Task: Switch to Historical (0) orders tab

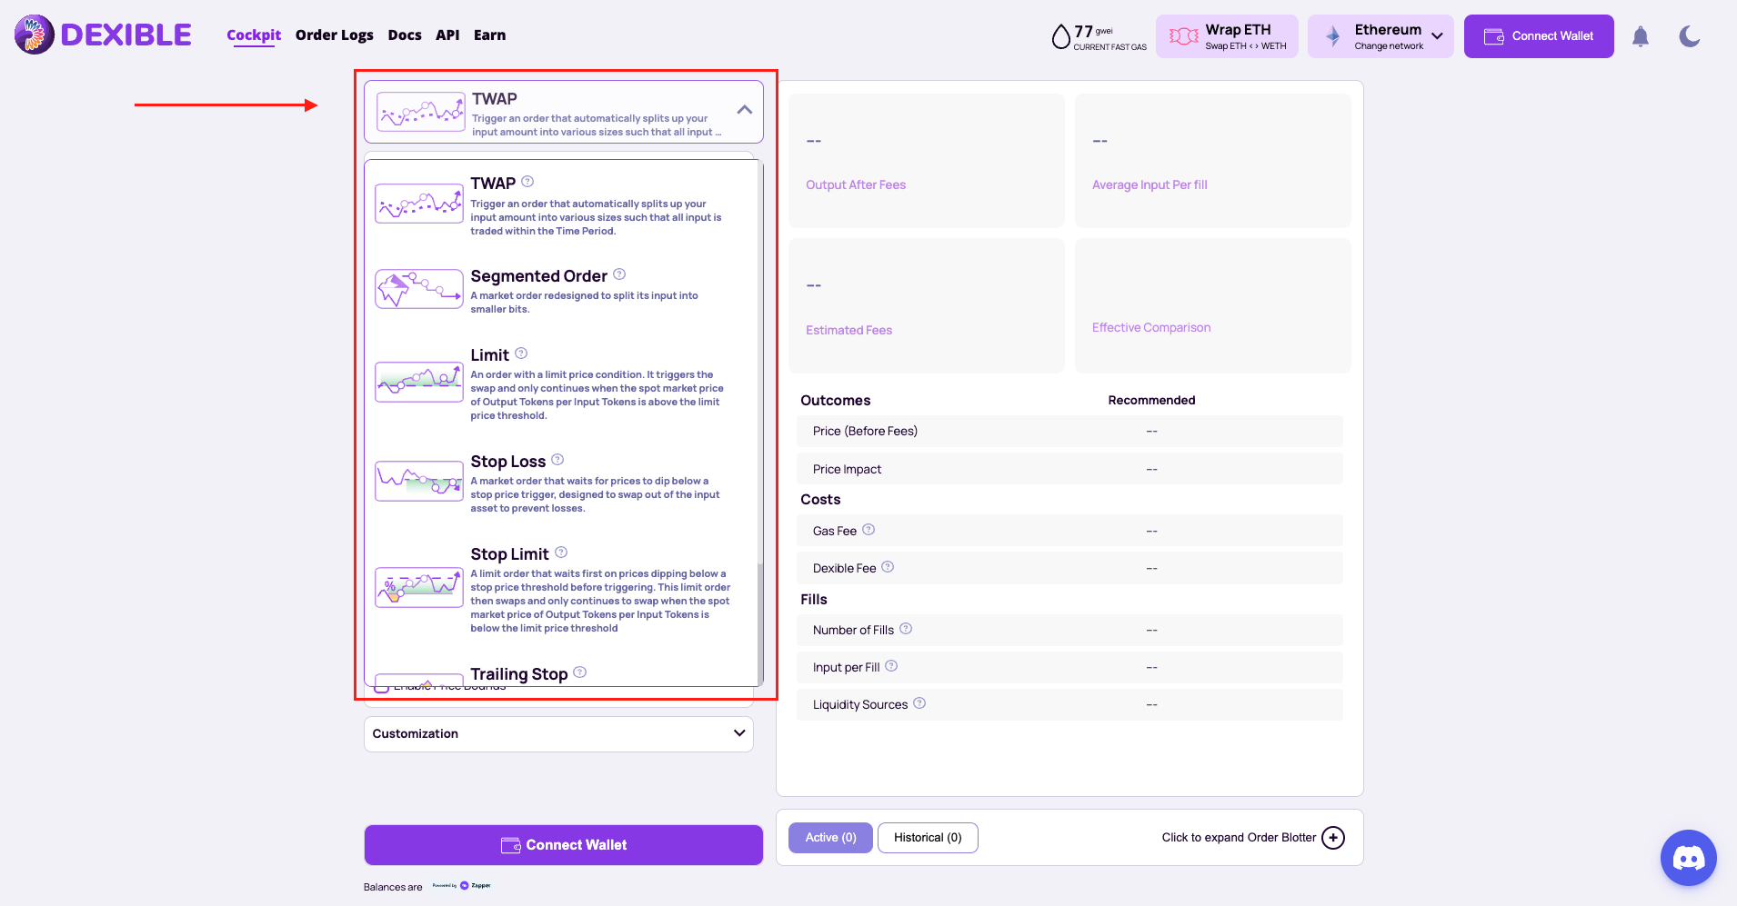Action: point(928,838)
